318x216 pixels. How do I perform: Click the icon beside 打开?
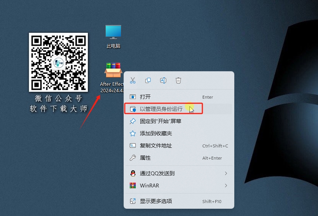click(133, 97)
